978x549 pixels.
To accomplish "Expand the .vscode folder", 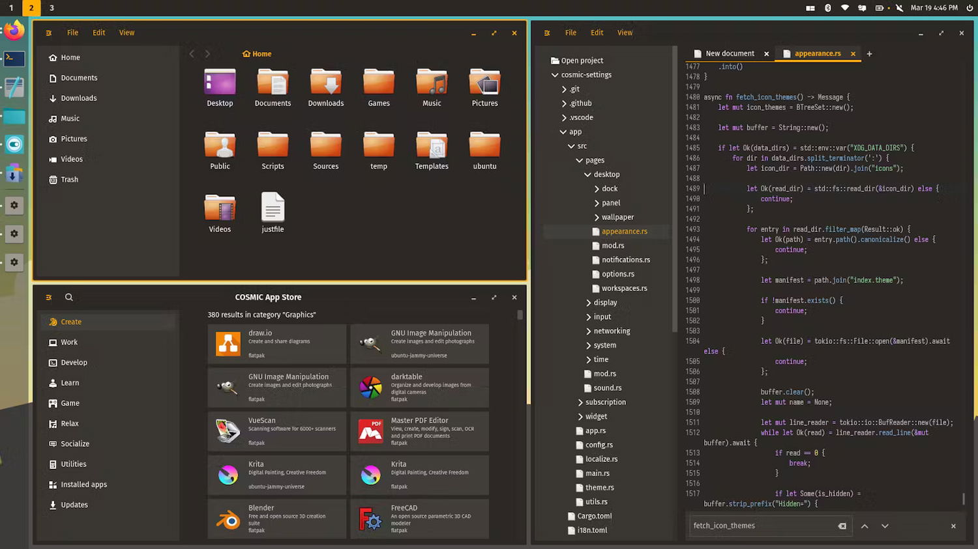I will click(x=564, y=118).
